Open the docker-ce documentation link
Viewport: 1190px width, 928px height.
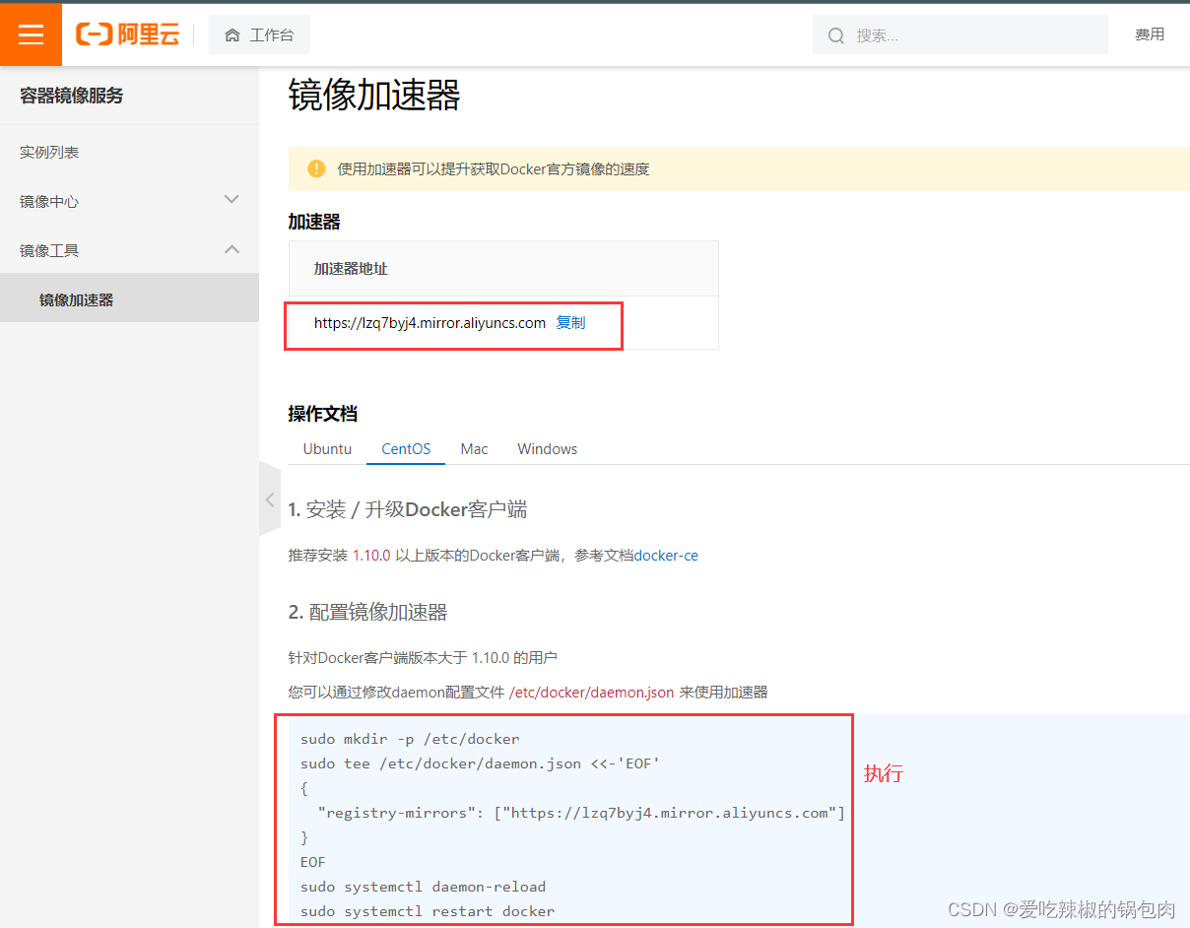coord(666,555)
